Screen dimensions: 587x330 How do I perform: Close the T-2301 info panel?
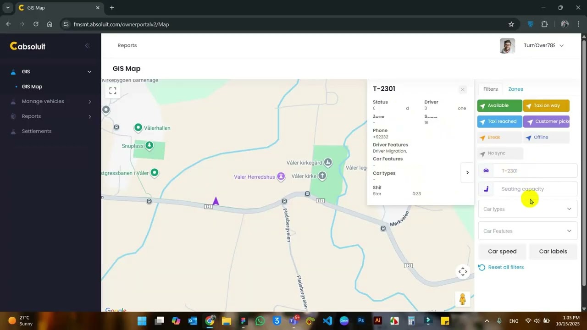point(463,90)
